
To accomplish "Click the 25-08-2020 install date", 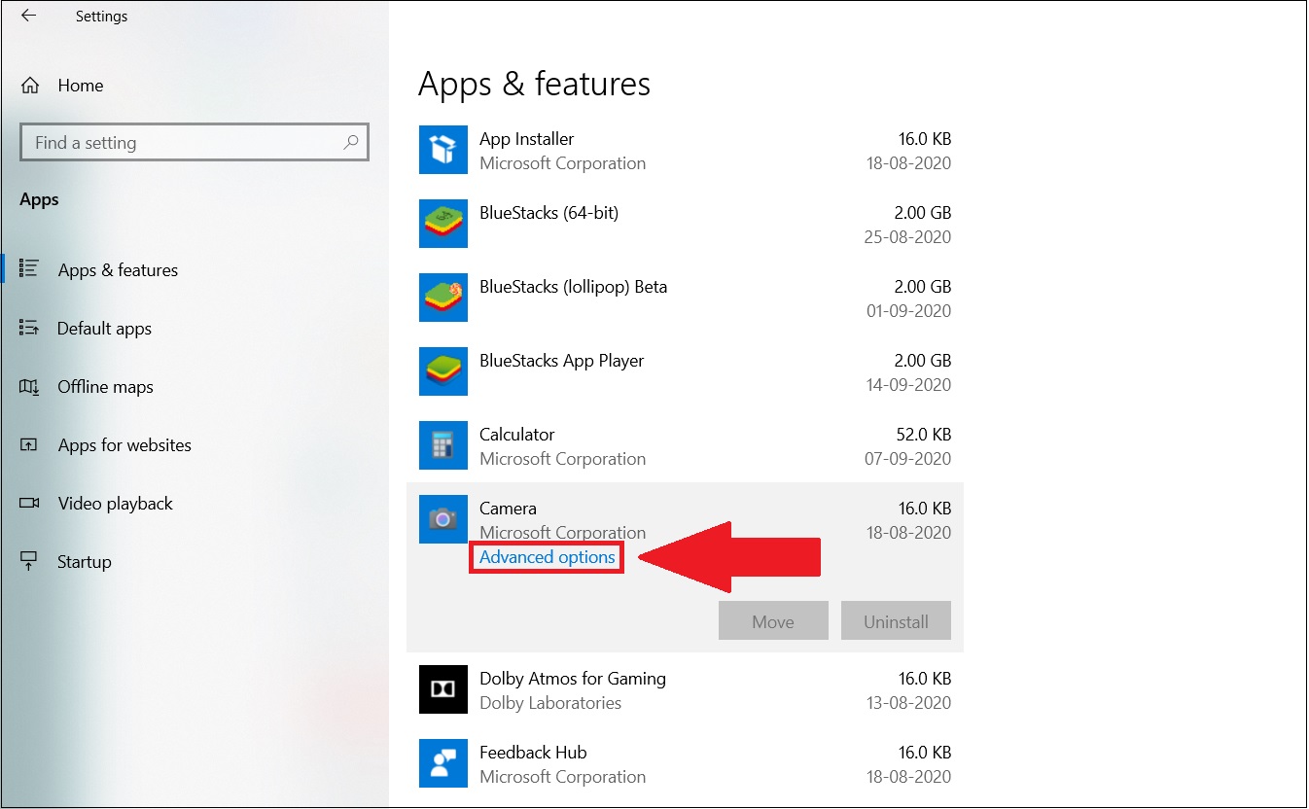I will 908,236.
